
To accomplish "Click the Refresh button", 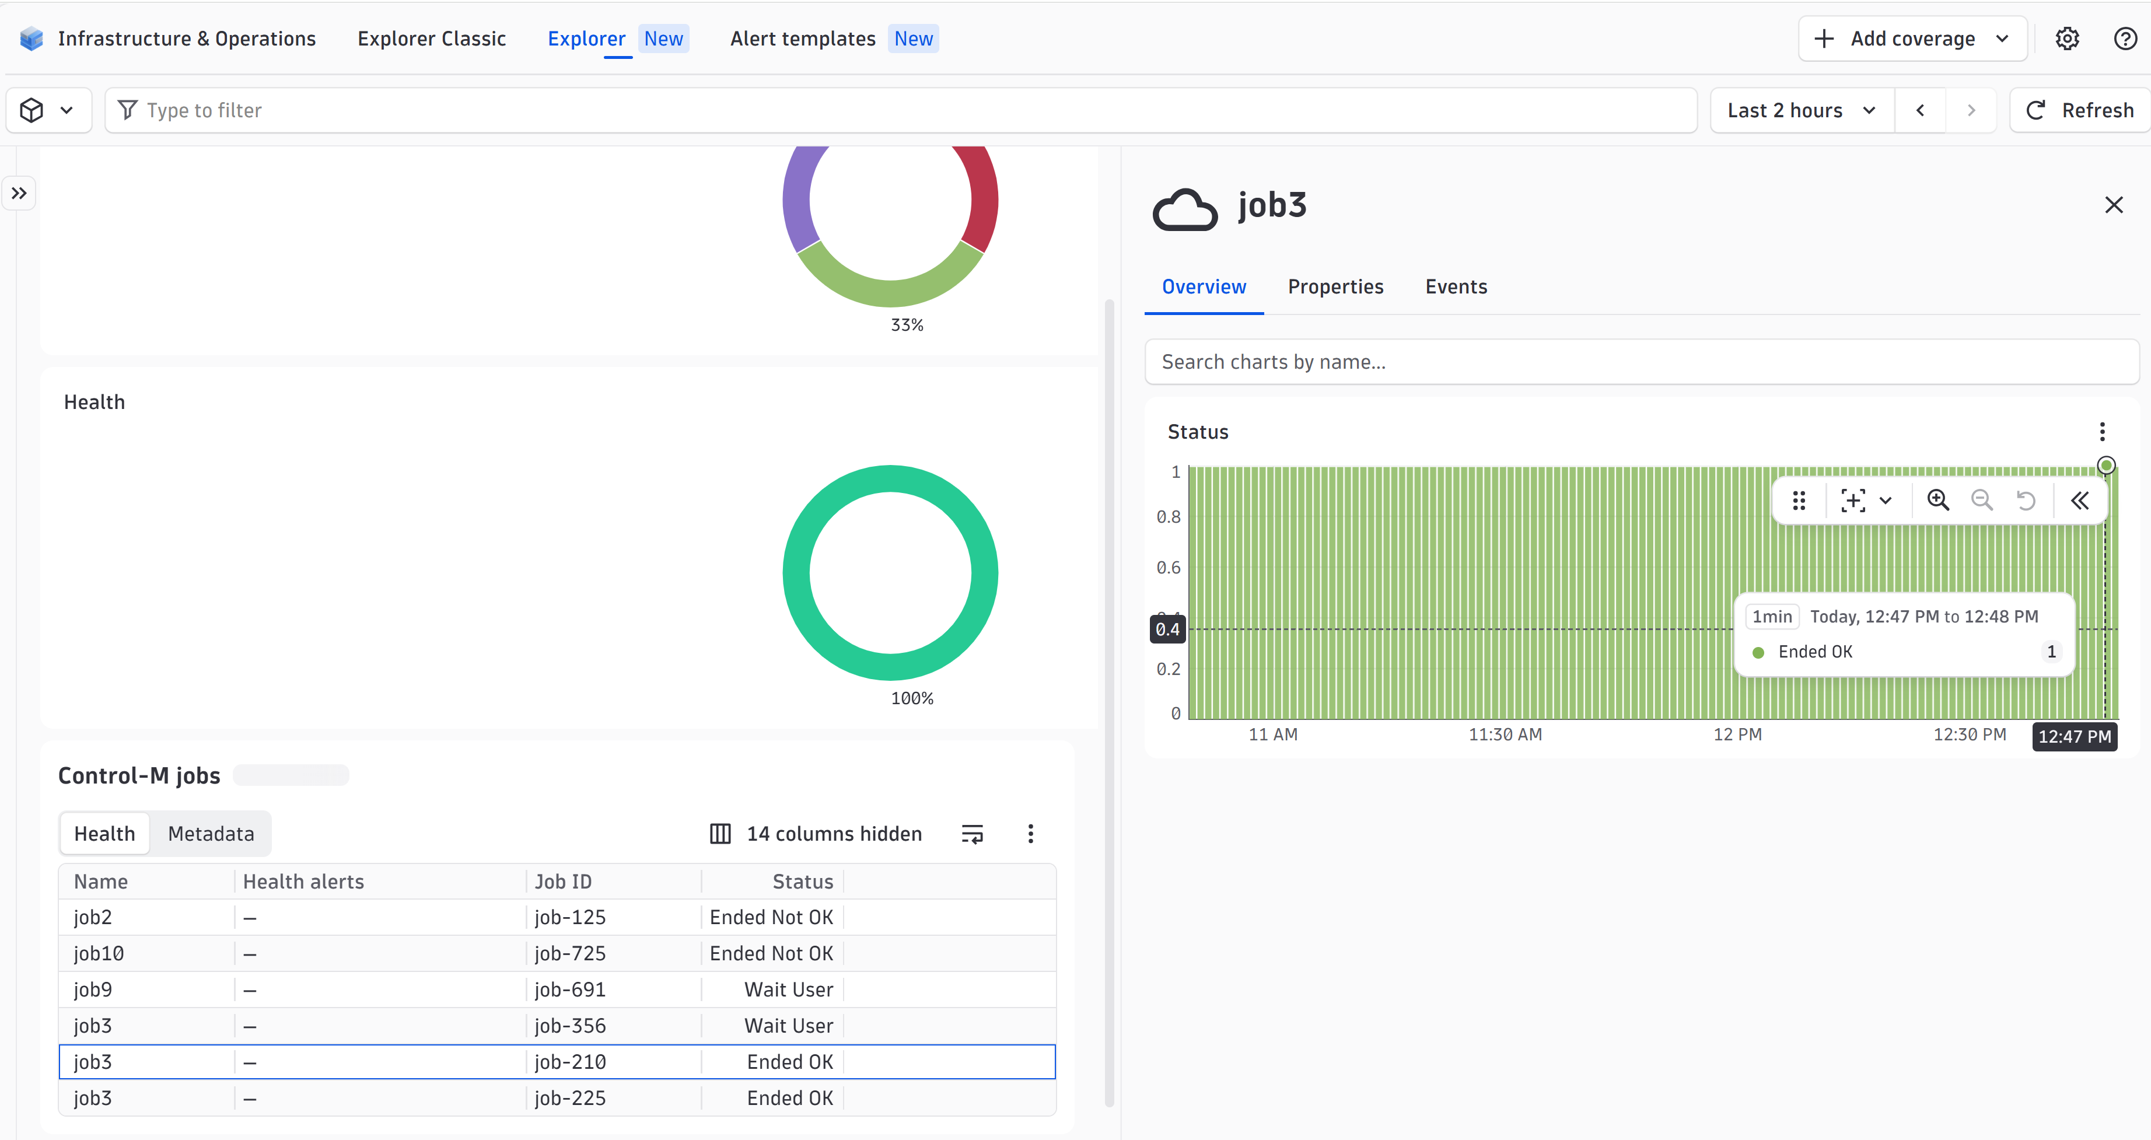I will coord(2080,110).
